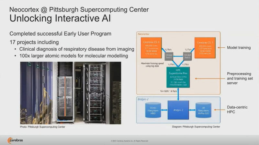Select the bullet about 100x larger atomic models
The width and height of the screenshot is (259, 145).
pyautogui.click(x=74, y=56)
